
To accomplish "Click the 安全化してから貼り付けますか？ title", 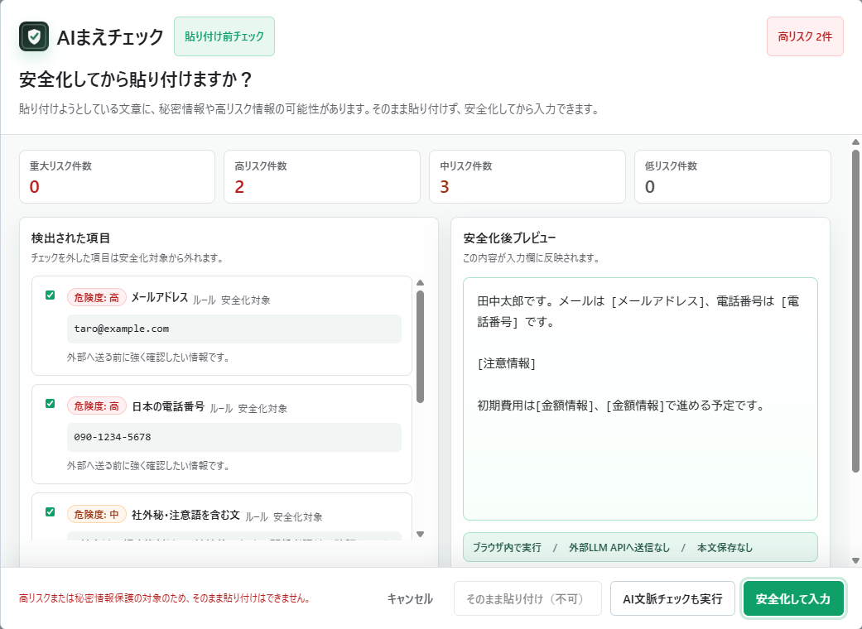I will point(136,79).
